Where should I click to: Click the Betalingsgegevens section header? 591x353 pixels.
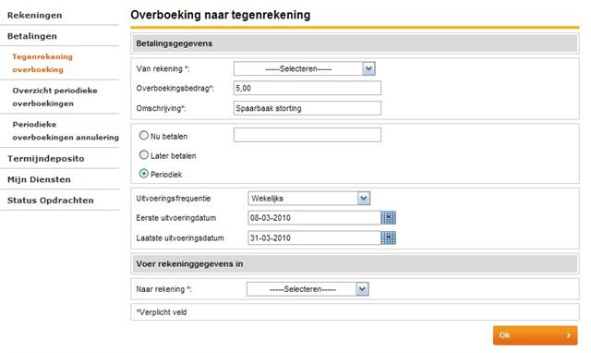(x=355, y=43)
